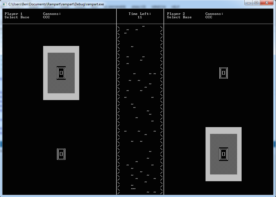276x197 pixels.
Task: Maximize the rampart.exe console window
Action: coord(256,3)
